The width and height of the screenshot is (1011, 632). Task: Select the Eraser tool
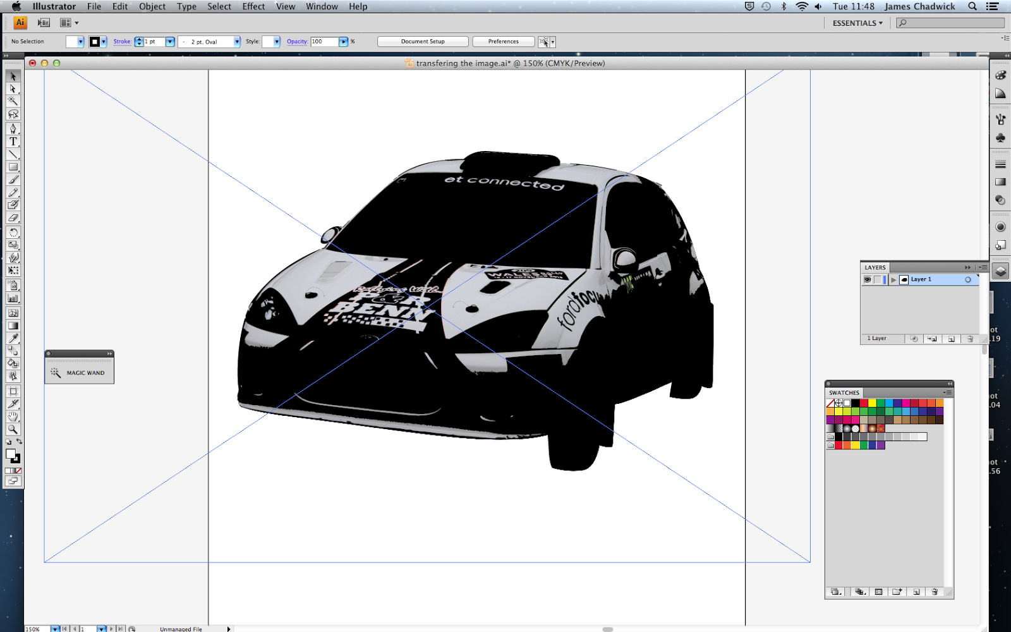[x=13, y=217]
